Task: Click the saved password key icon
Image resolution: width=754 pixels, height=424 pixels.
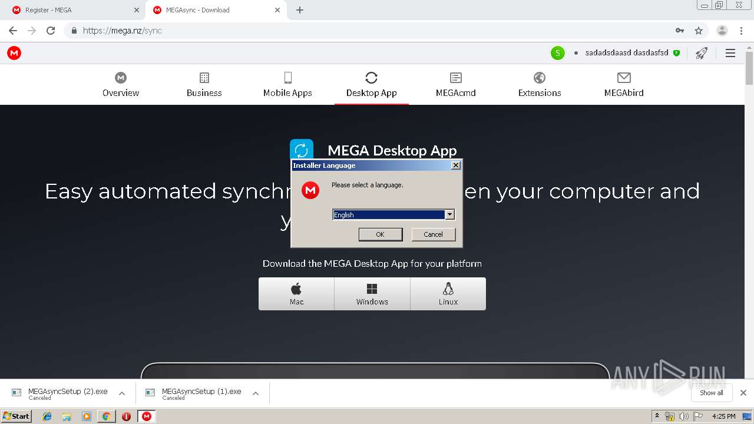Action: point(680,31)
